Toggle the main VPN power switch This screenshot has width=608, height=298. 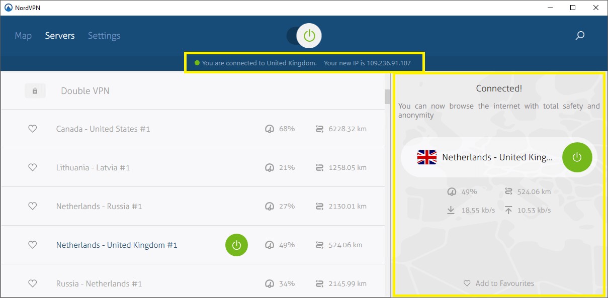tap(304, 36)
